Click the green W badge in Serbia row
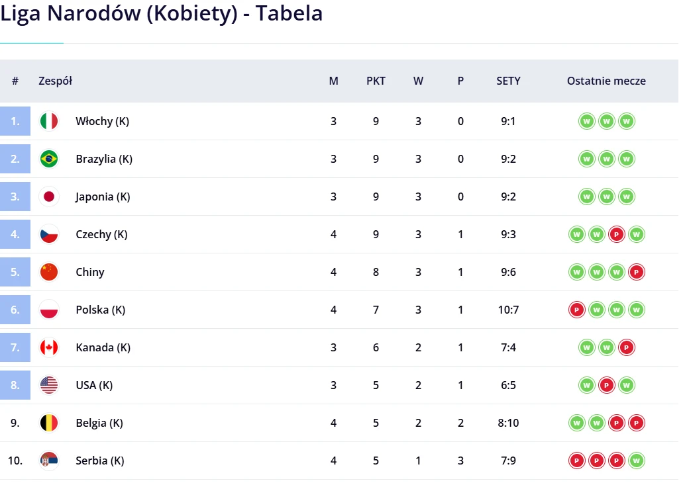The width and height of the screenshot is (687, 485). click(636, 461)
